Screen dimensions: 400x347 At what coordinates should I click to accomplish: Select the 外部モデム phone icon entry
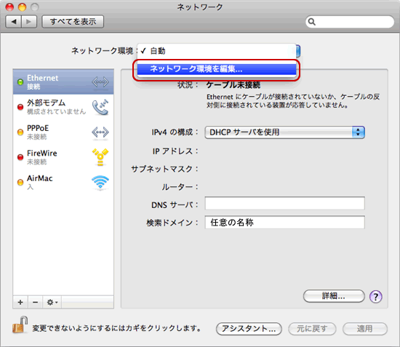click(x=100, y=108)
